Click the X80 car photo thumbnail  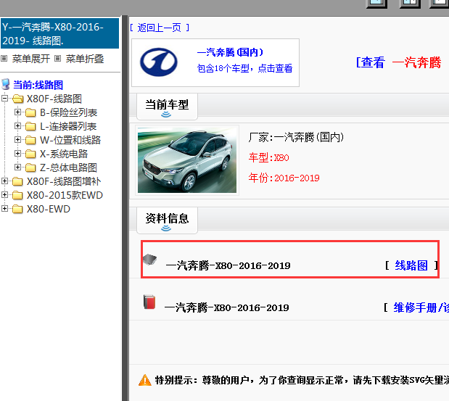pos(187,160)
